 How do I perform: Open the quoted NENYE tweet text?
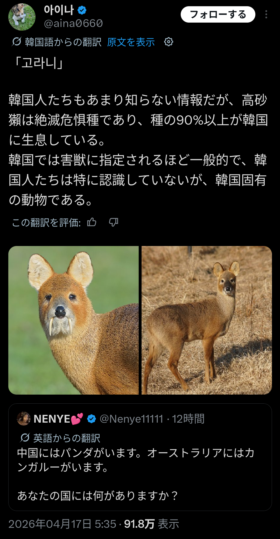136,474
